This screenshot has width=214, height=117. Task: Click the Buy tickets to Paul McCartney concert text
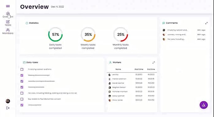(x=44, y=99)
